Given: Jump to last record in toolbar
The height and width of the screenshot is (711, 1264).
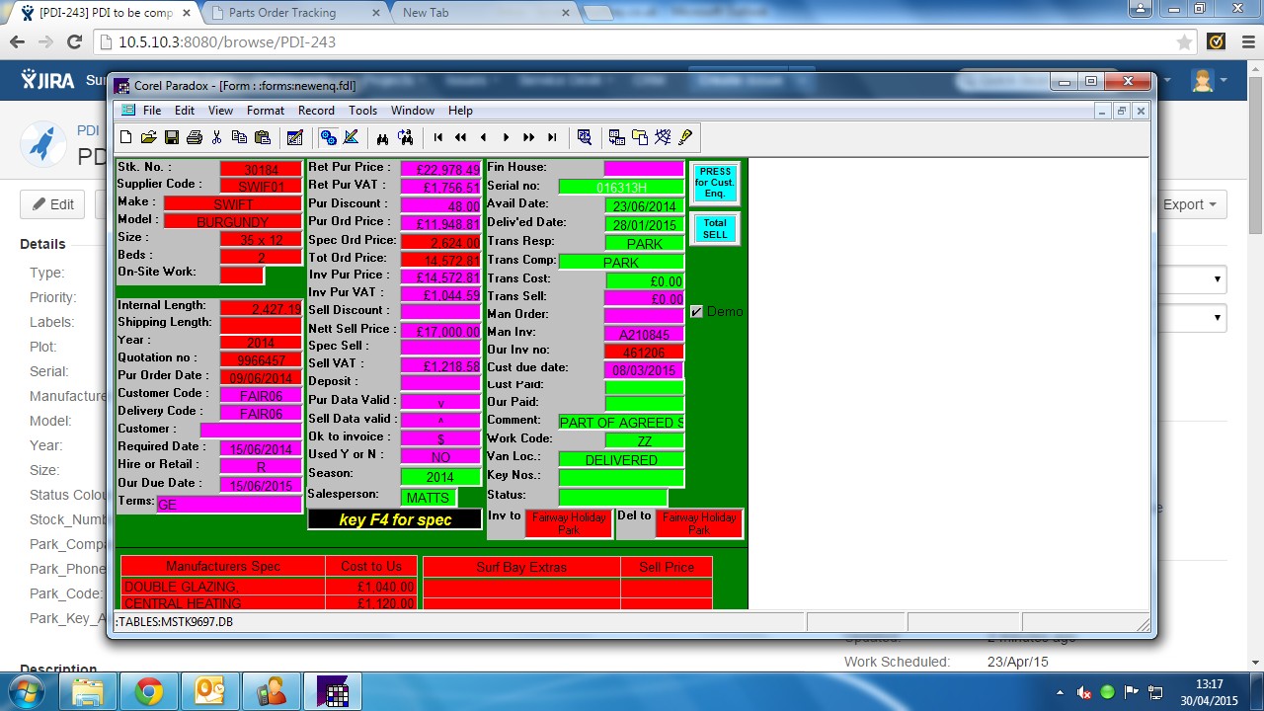Looking at the screenshot, I should [552, 137].
